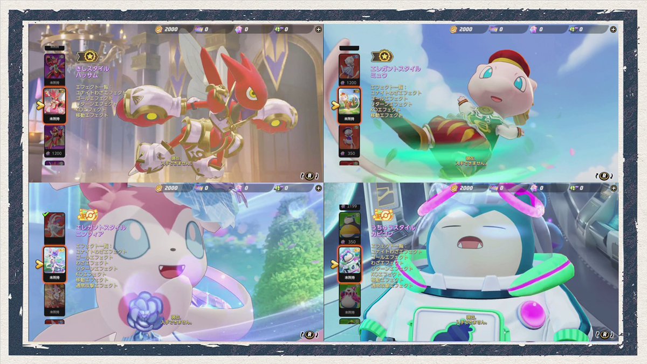
Task: Click the ticket currency icon in Sylveon panel
Action: click(x=199, y=188)
